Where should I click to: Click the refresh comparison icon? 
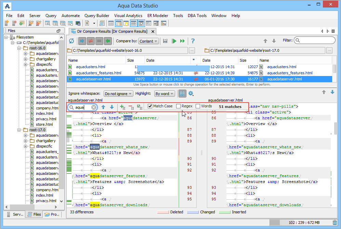point(71,41)
